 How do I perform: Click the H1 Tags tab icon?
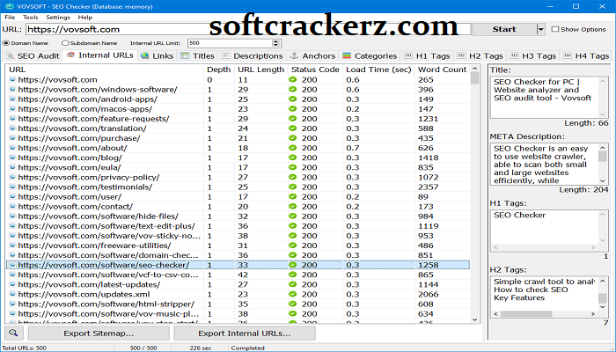[x=408, y=55]
